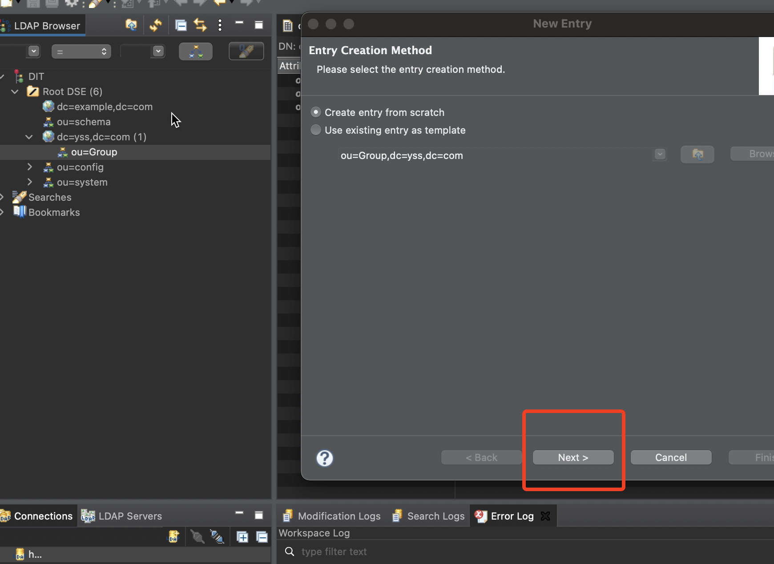
Task: Click the workspace log filter text field
Action: [x=400, y=552]
